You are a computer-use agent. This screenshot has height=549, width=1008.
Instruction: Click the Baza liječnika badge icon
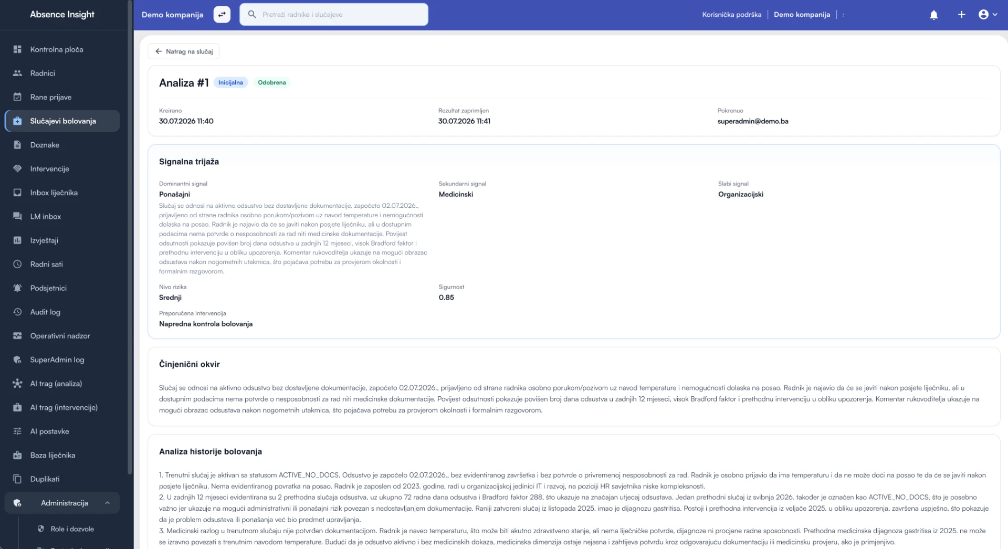(x=17, y=455)
